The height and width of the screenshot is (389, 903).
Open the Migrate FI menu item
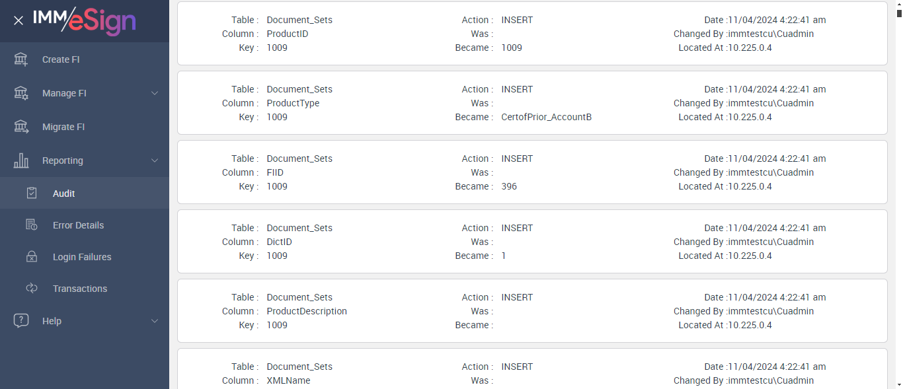pos(63,127)
